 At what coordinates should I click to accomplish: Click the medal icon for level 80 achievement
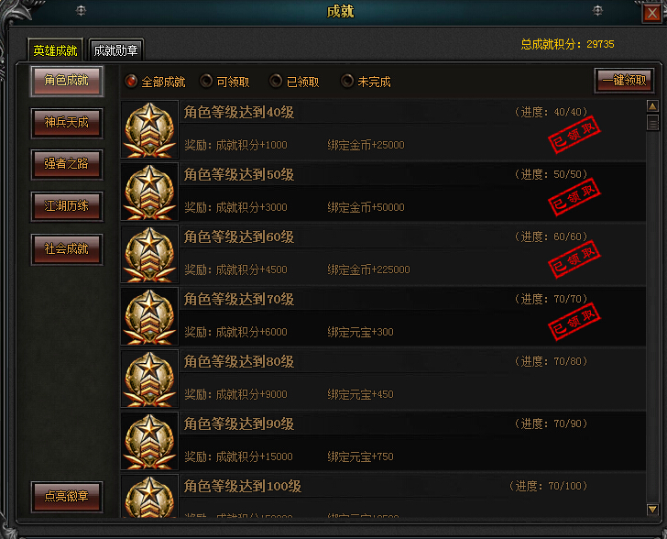click(x=149, y=379)
